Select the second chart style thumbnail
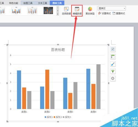138x127 pixels. [16, 11]
